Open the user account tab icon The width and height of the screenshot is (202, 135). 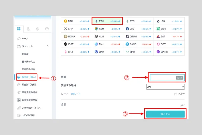coord(28,29)
